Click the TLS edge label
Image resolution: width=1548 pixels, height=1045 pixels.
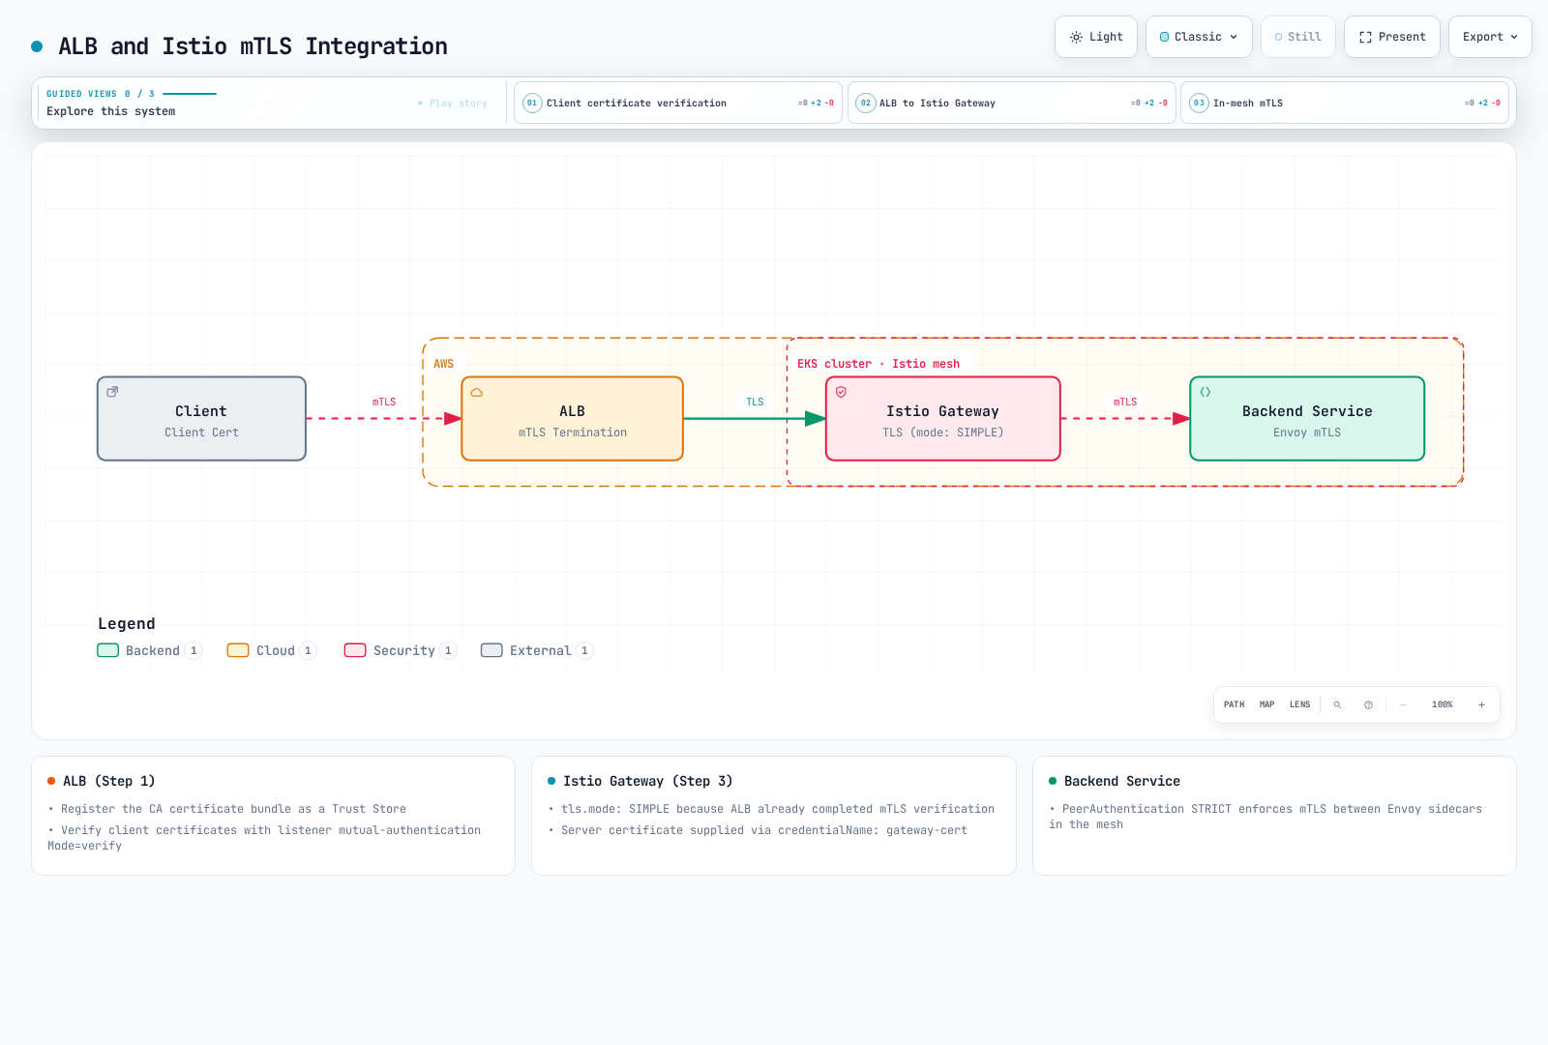(x=755, y=402)
